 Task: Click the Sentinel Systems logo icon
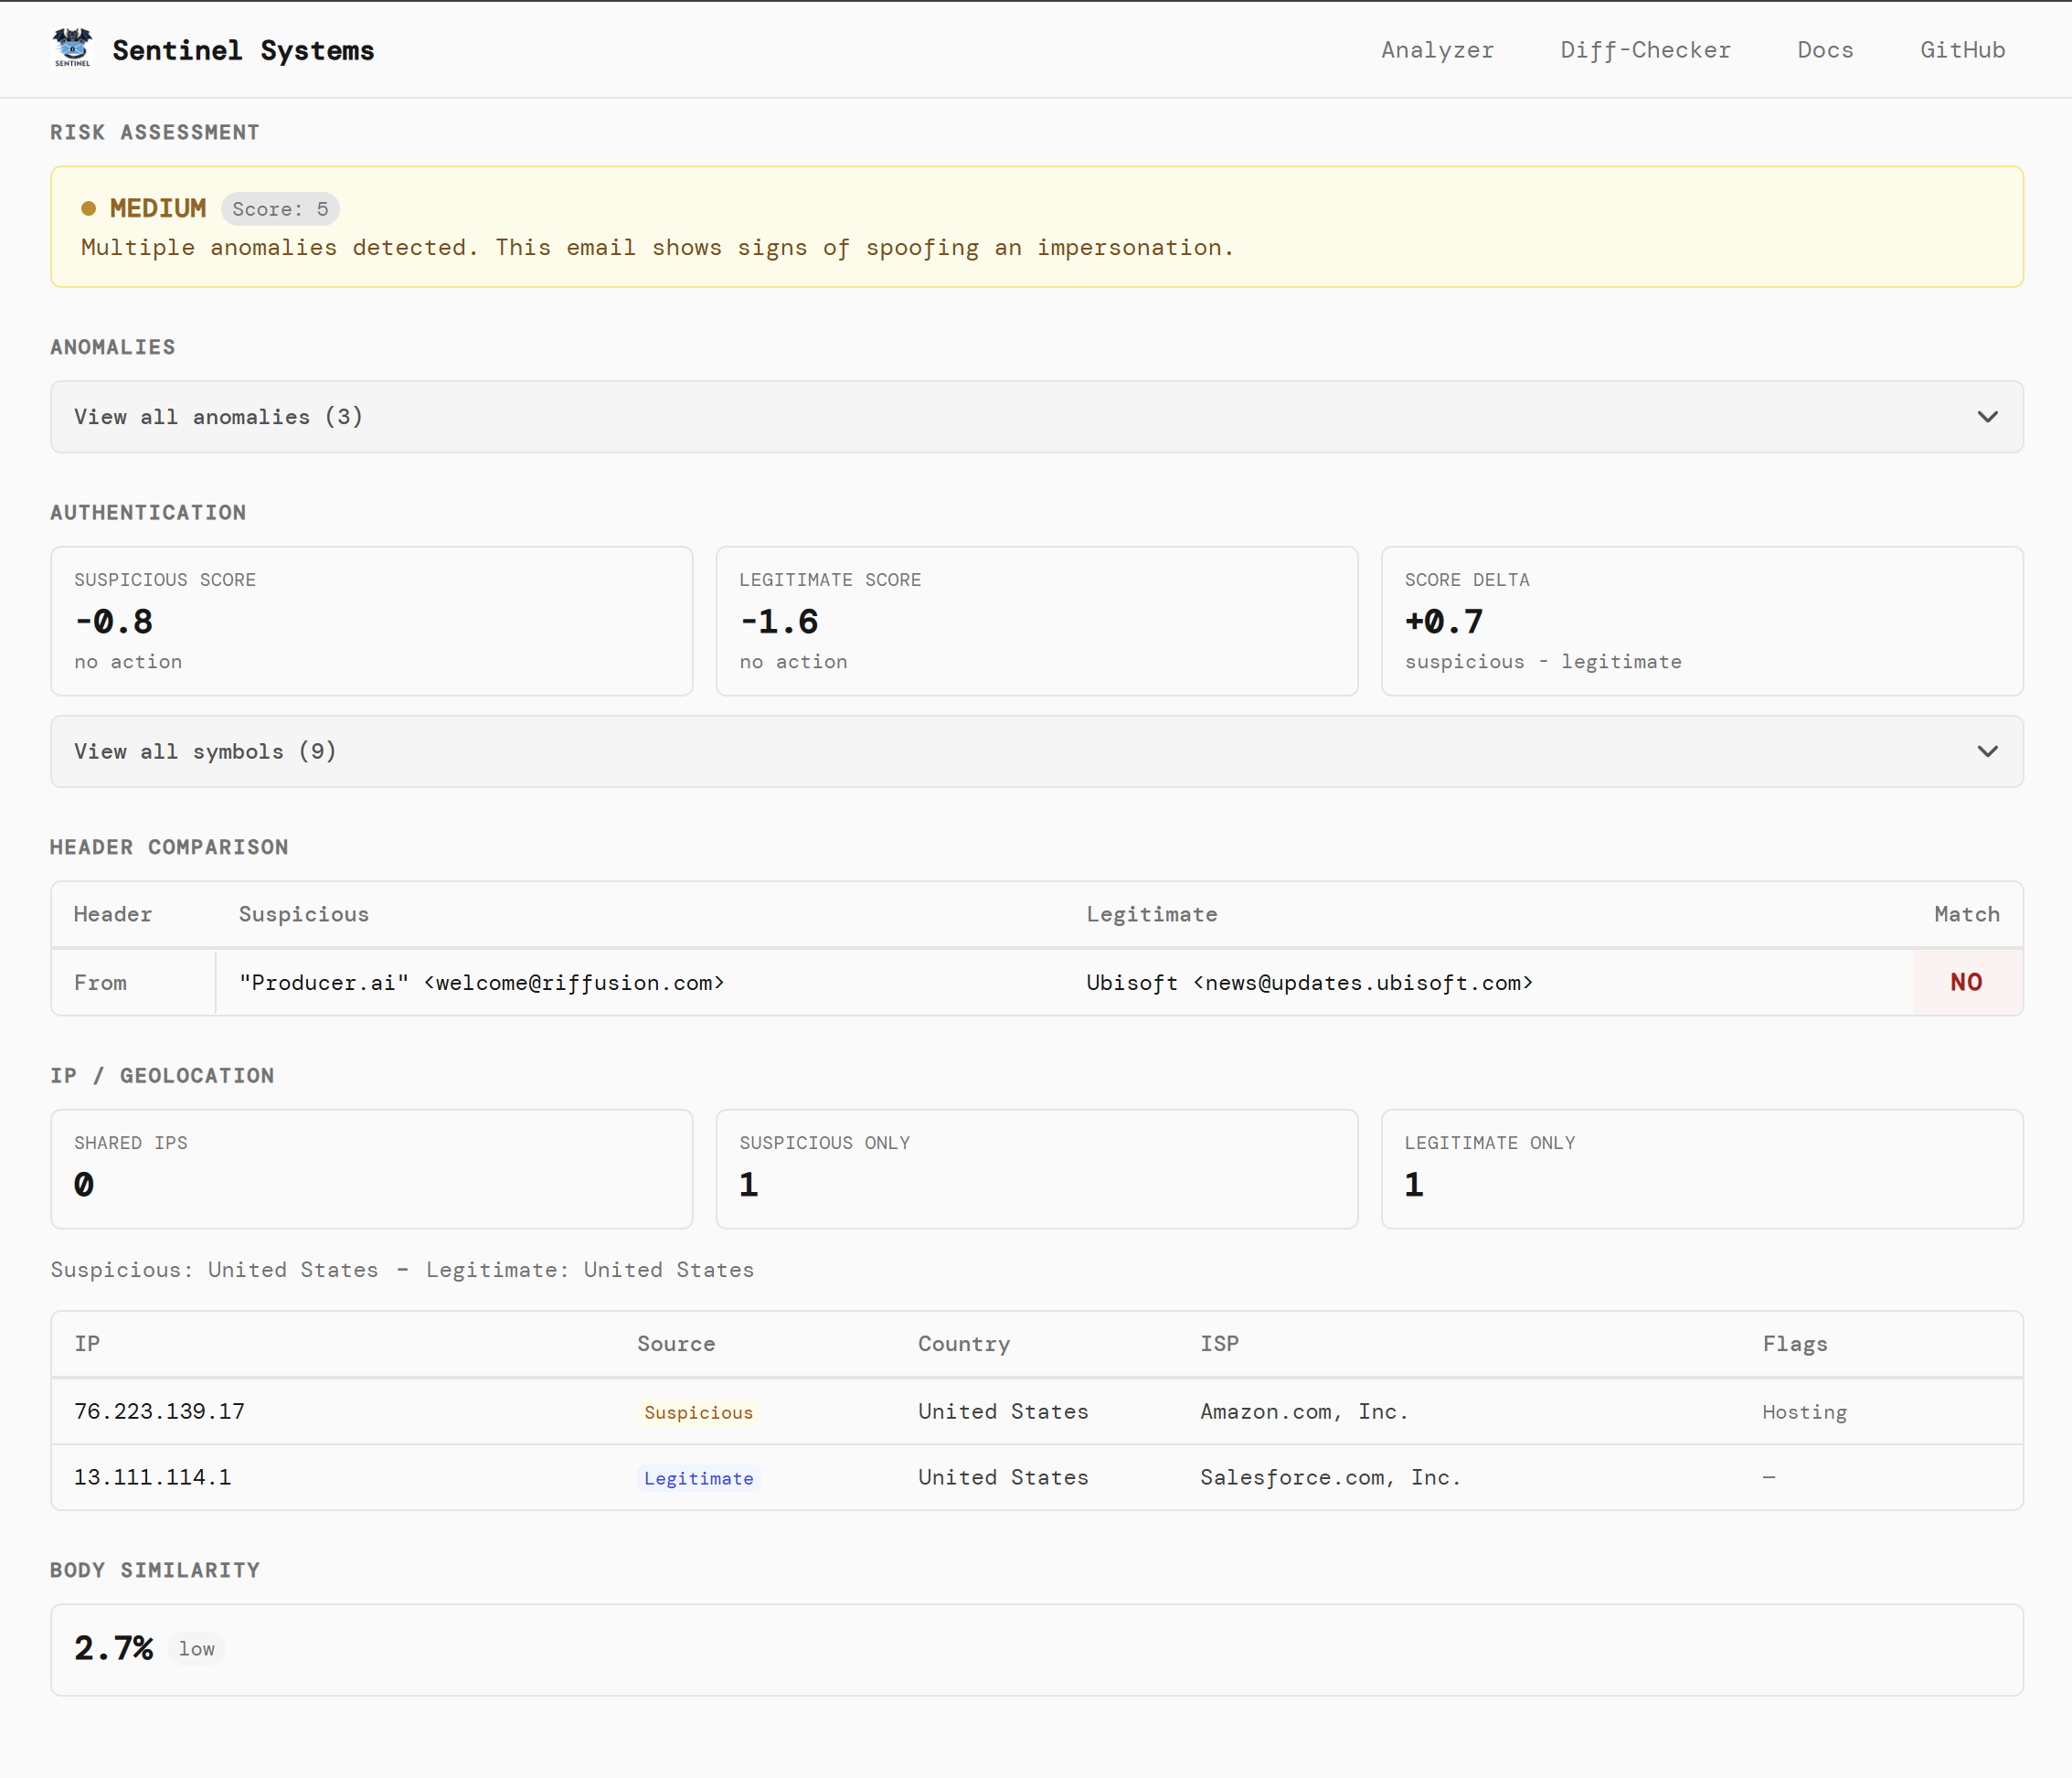click(72, 48)
